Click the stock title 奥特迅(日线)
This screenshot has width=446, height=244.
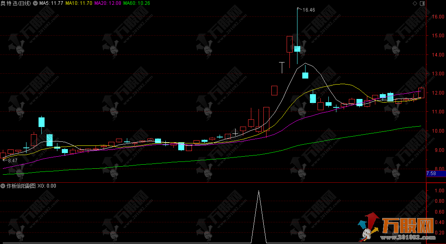16,3
